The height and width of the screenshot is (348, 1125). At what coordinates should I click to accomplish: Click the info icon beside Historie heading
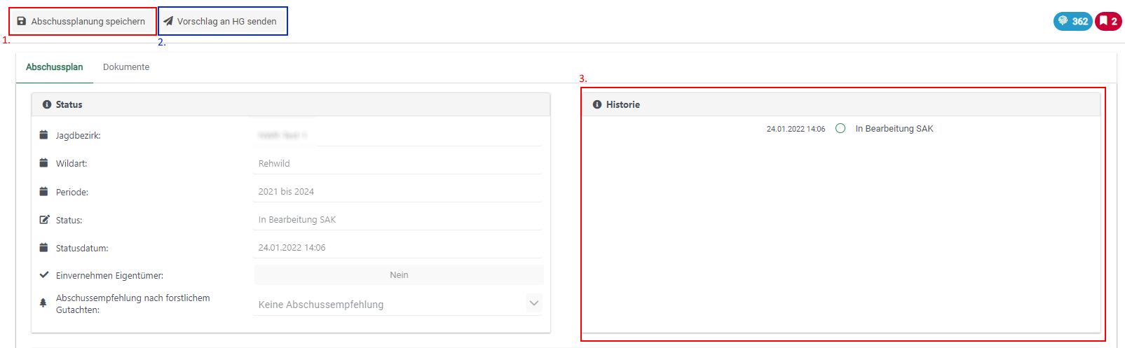(597, 104)
